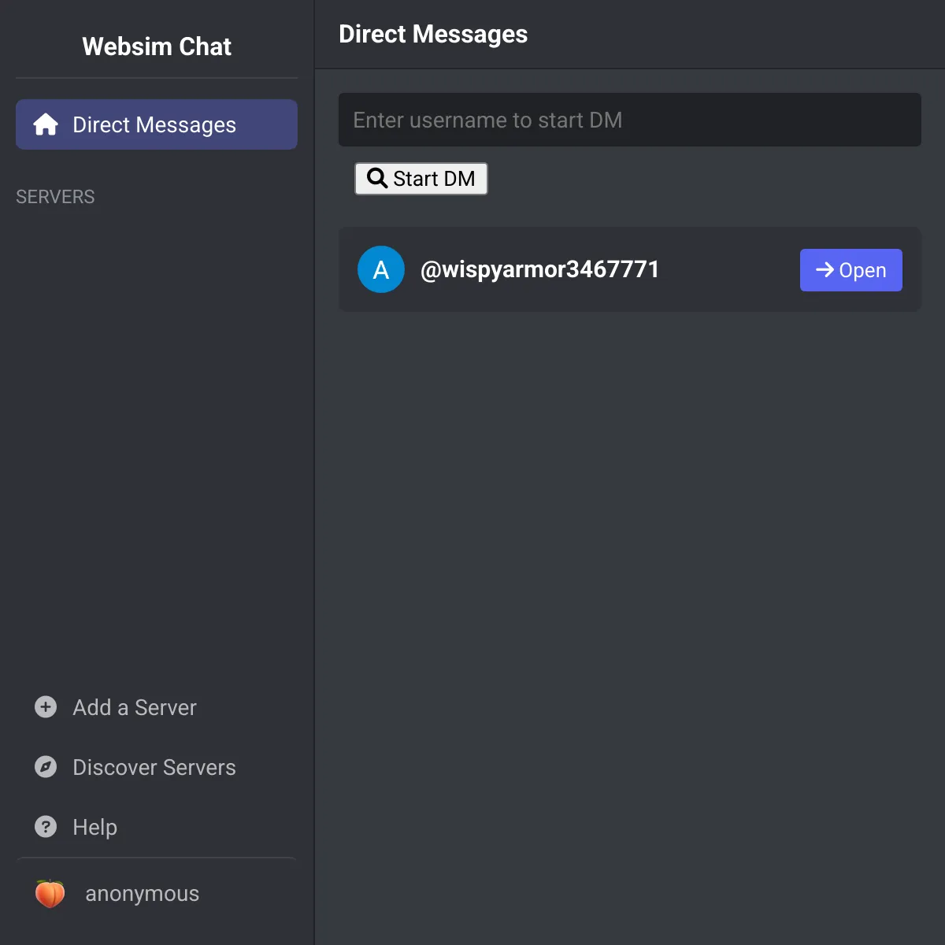Viewport: 945px width, 945px height.
Task: Click the Start DM button
Action: 421,179
